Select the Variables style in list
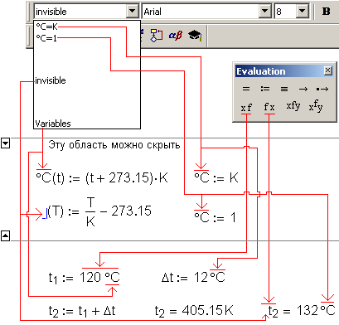Screen dimensions: 339x325 53,124
